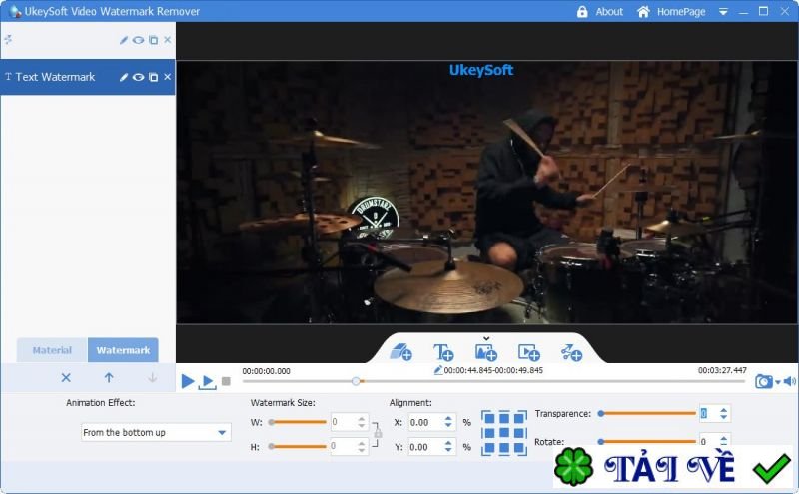This screenshot has width=799, height=494.
Task: Go to HomePage link
Action: (680, 12)
